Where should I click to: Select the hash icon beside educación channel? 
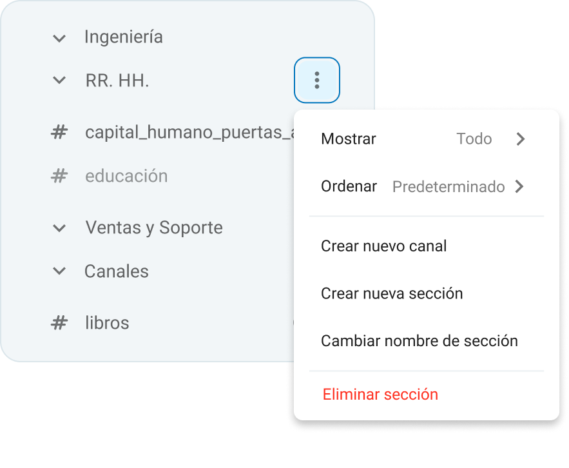point(59,175)
